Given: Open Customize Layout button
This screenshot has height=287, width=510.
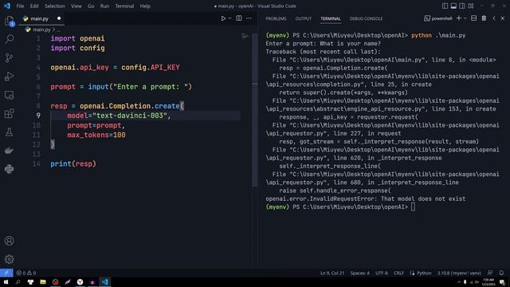Looking at the screenshot, I should (471, 6).
